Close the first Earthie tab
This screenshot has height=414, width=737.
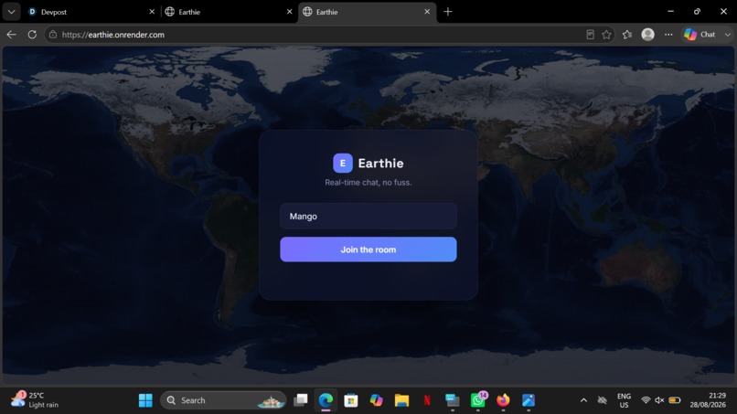point(290,12)
